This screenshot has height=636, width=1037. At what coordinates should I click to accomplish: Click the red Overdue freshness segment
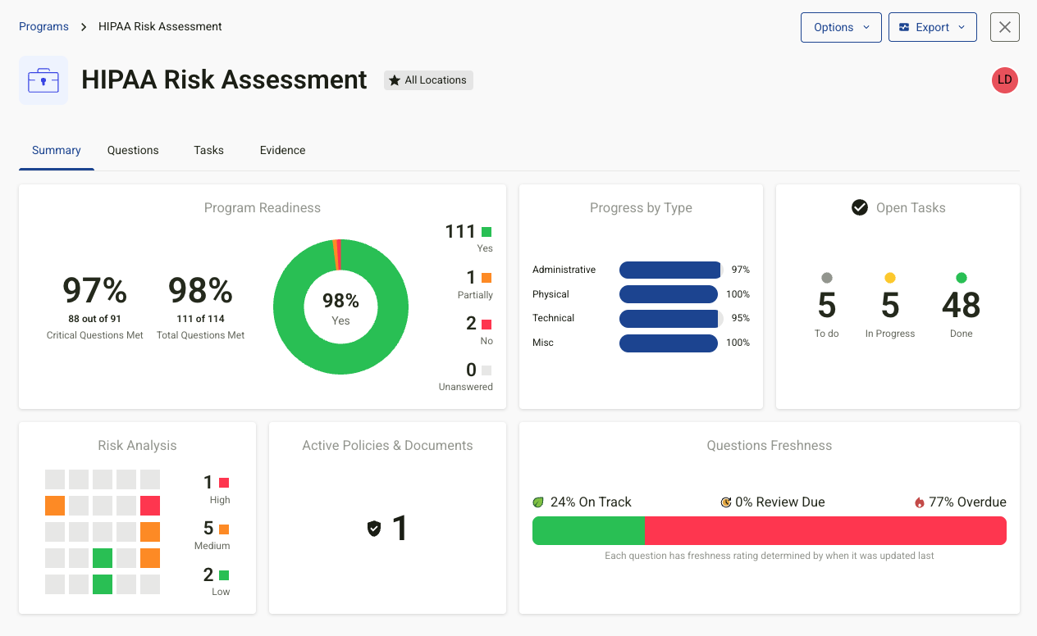tap(825, 531)
